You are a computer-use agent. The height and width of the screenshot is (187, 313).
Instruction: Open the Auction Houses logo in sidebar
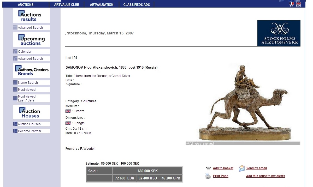31,112
